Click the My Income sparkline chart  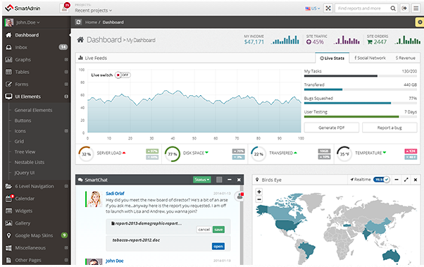285,39
